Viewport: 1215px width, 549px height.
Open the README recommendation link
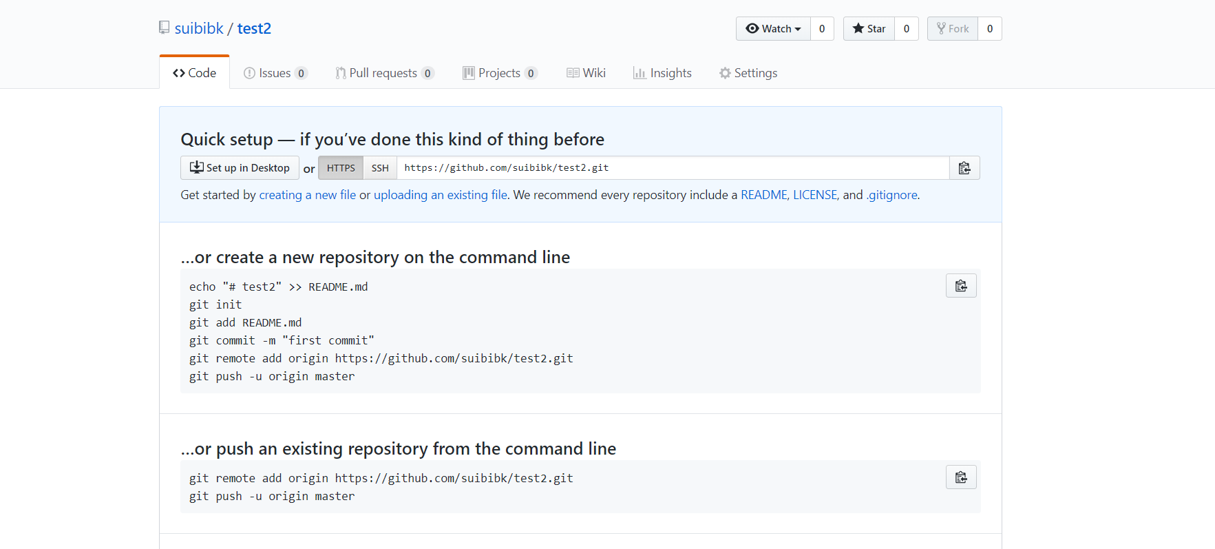pyautogui.click(x=764, y=195)
